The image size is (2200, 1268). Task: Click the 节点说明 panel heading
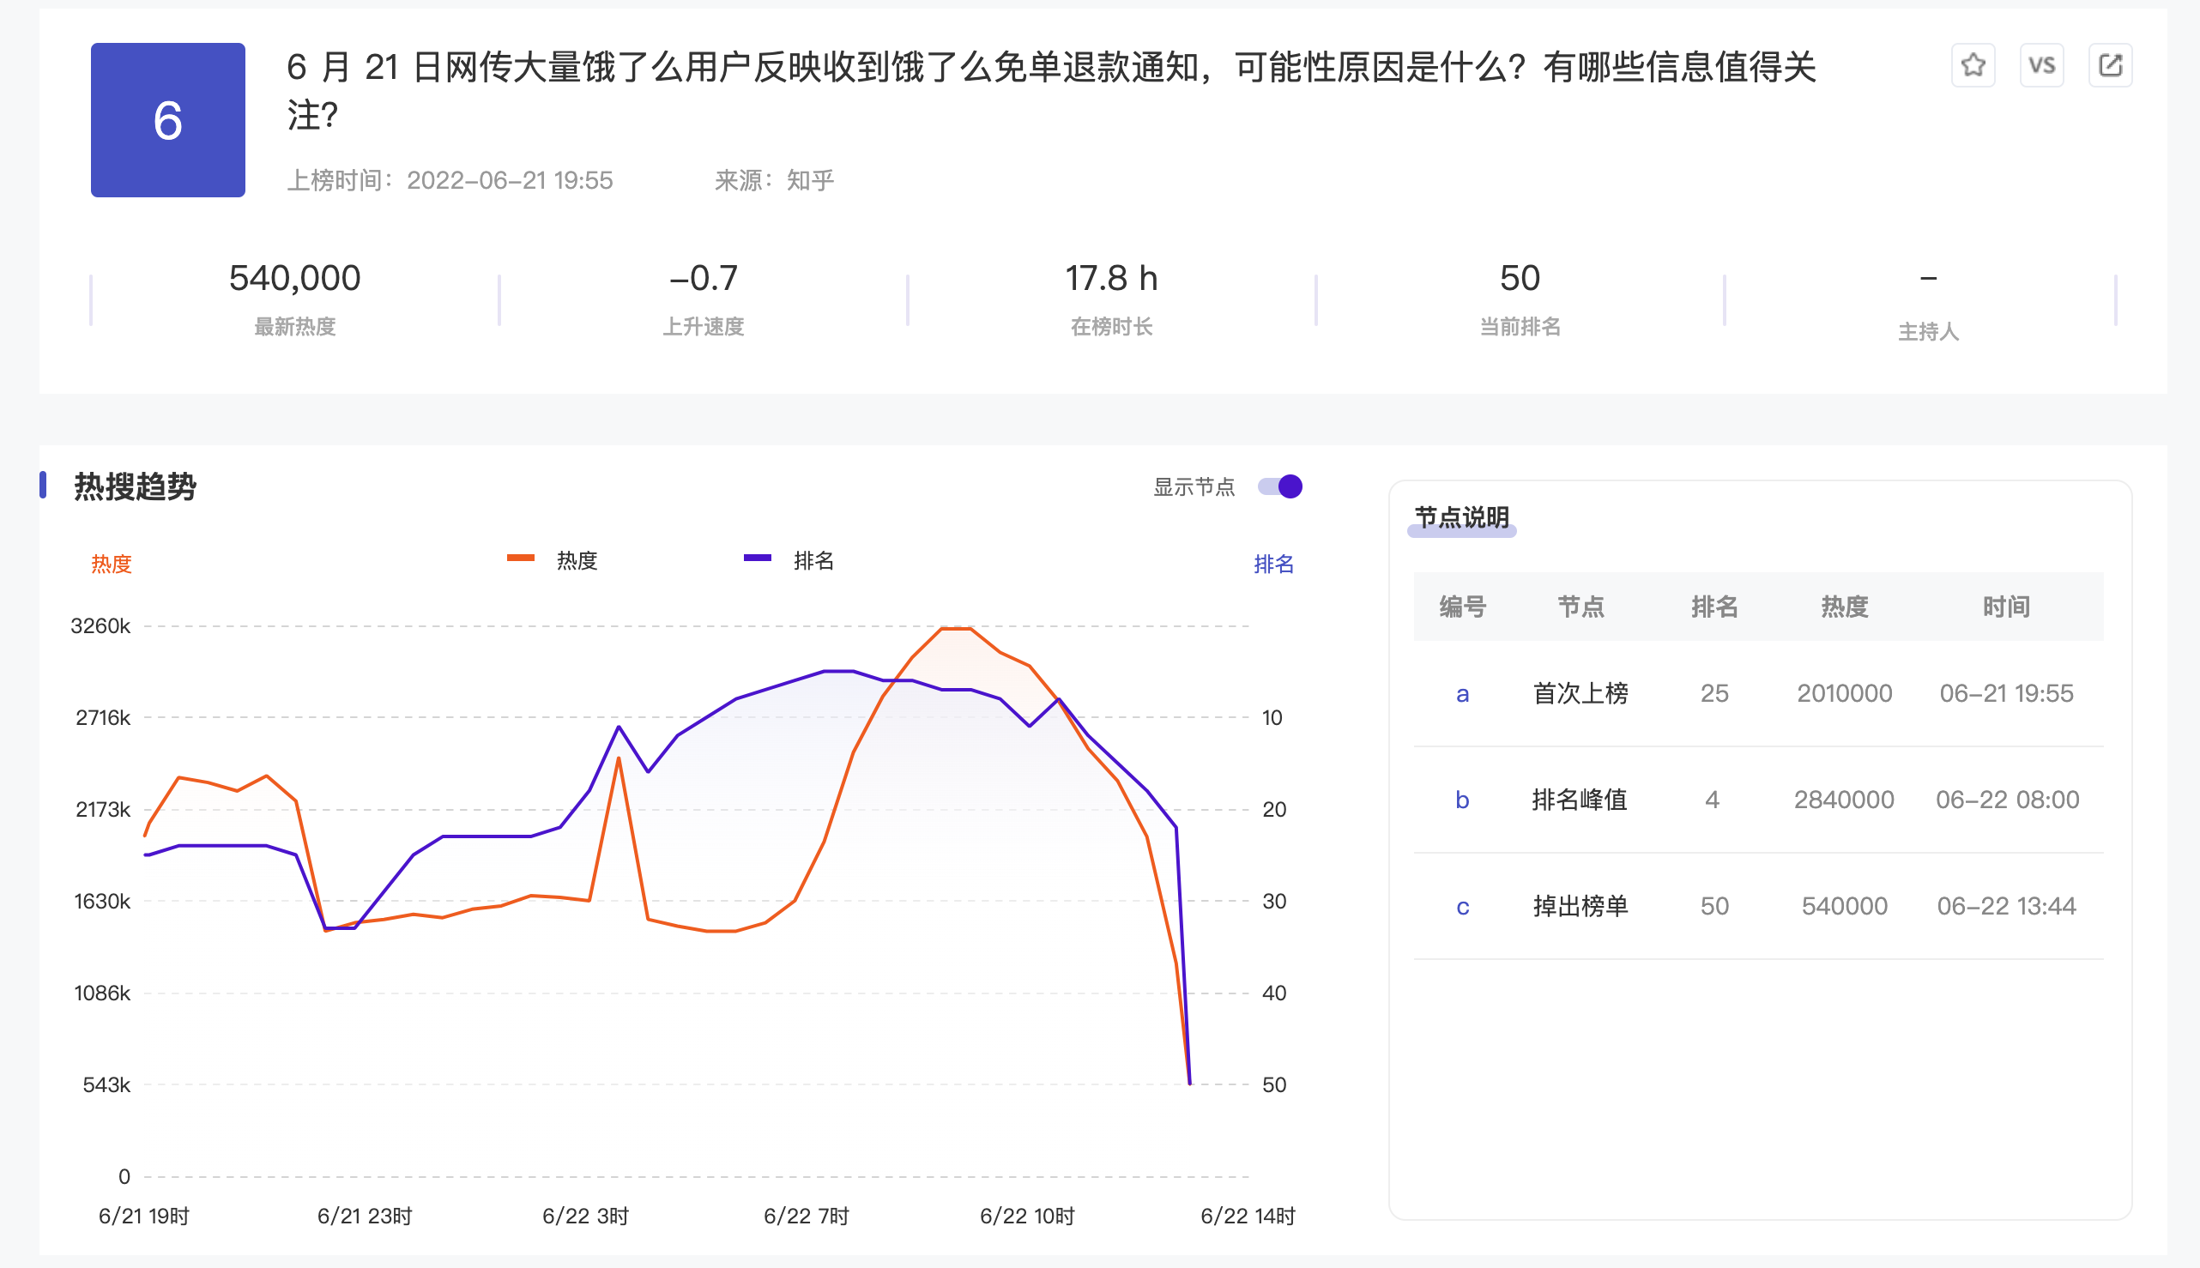point(1461,517)
